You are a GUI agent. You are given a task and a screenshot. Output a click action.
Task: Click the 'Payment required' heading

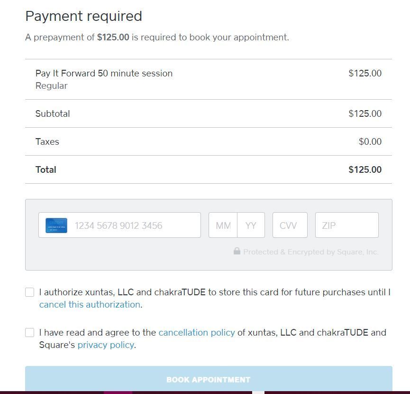tap(84, 16)
